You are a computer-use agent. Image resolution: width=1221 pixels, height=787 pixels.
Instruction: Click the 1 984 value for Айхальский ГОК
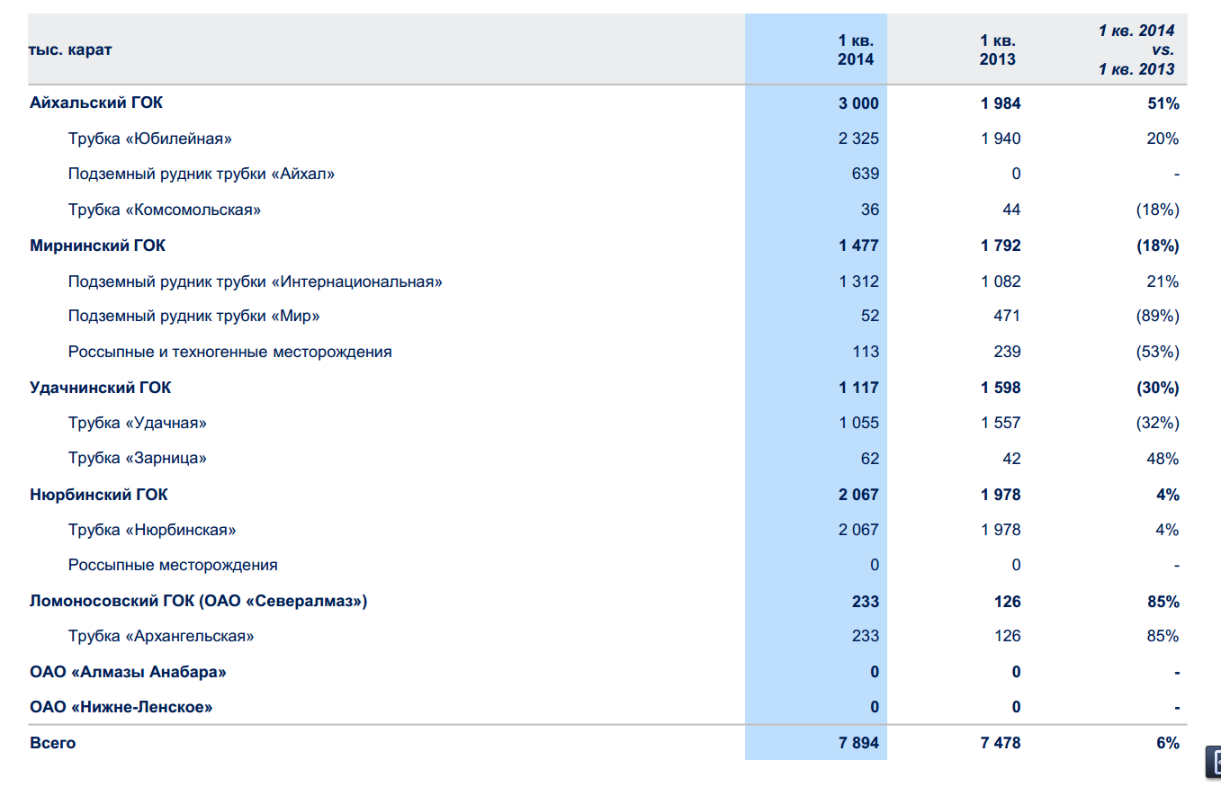click(1001, 103)
